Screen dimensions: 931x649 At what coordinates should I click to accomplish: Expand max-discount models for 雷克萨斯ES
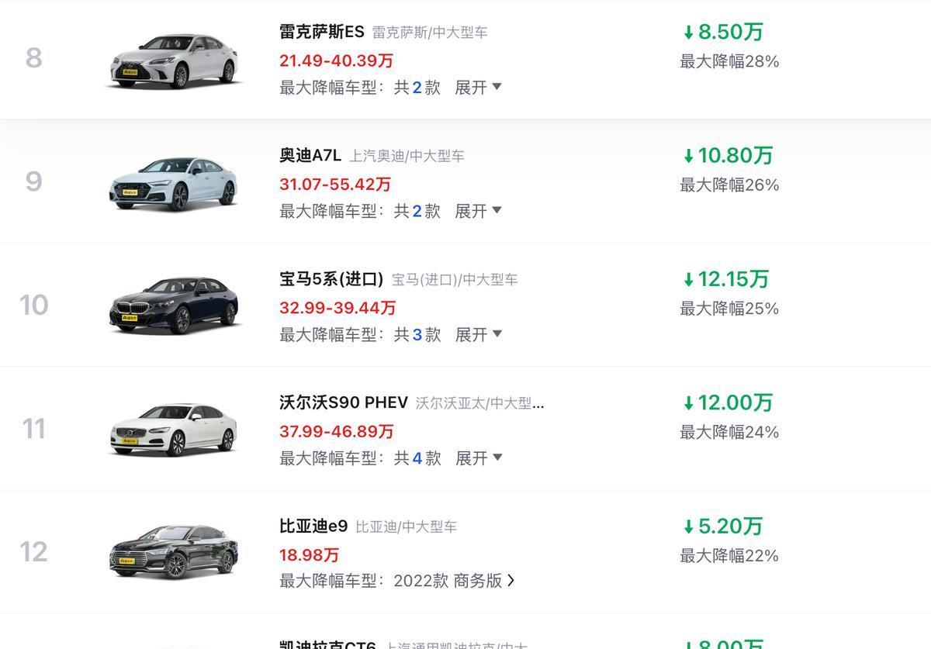[478, 88]
